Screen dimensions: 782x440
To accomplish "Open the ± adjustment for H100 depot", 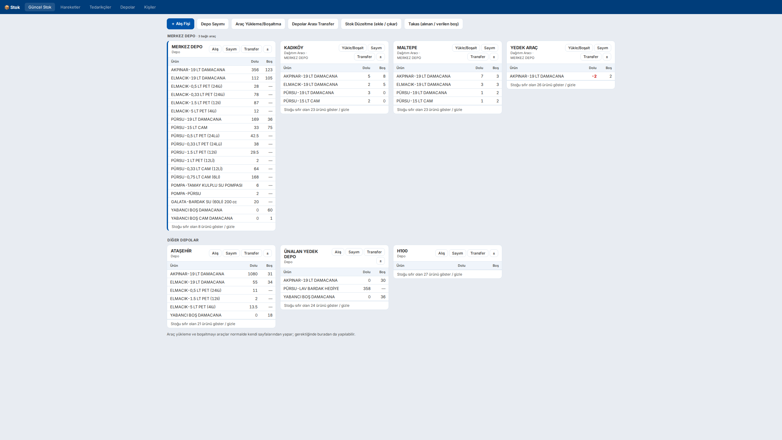I will 494,253.
